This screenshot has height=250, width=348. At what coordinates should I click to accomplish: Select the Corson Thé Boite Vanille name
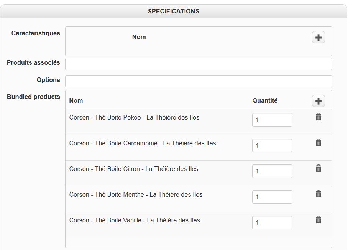[135, 220]
